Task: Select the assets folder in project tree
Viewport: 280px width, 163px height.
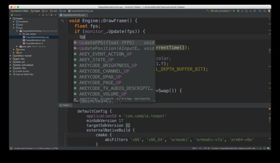Action: pyautogui.click(x=21, y=50)
